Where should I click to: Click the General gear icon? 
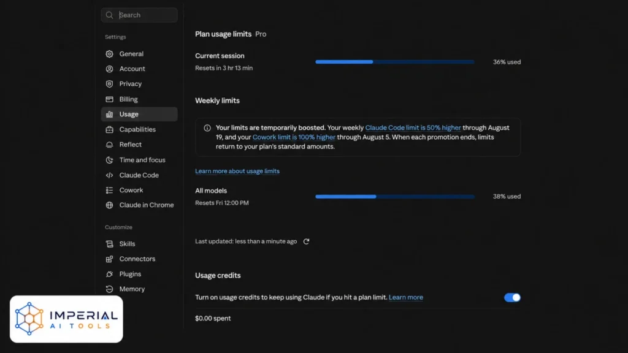[109, 54]
